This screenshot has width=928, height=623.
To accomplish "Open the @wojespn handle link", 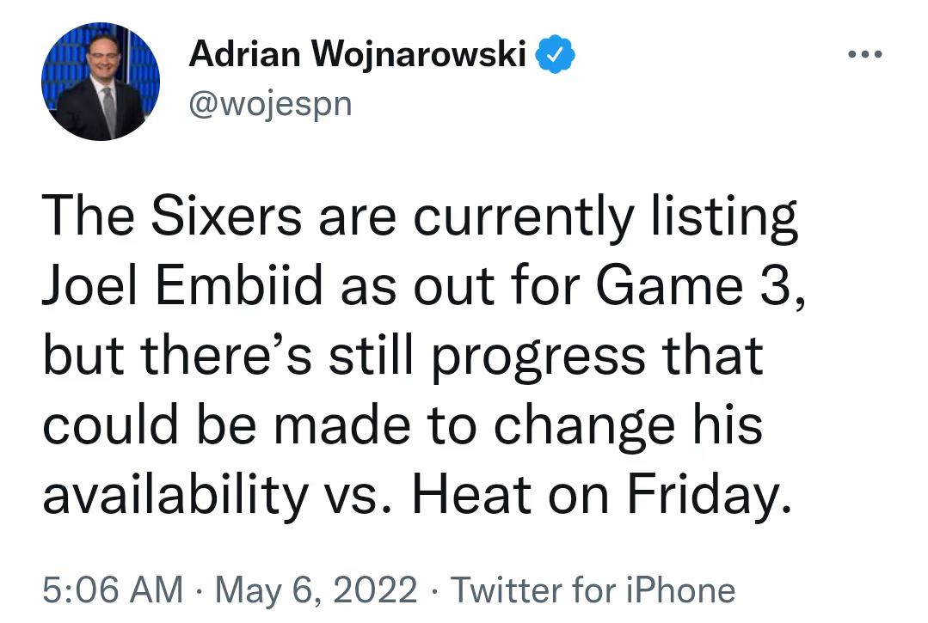I will pyautogui.click(x=270, y=104).
